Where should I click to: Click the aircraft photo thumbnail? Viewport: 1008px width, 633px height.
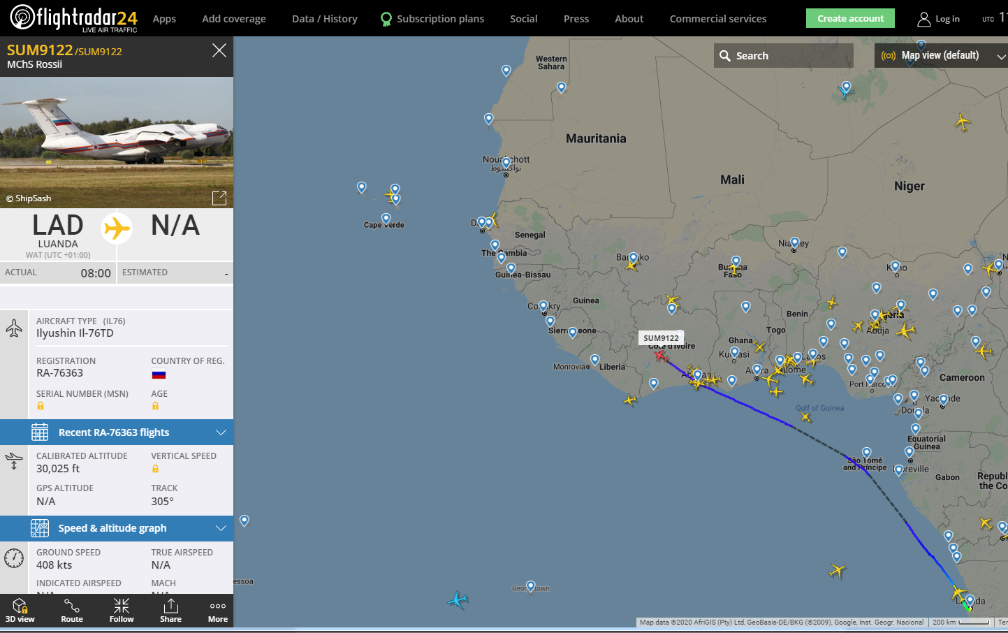pos(117,143)
